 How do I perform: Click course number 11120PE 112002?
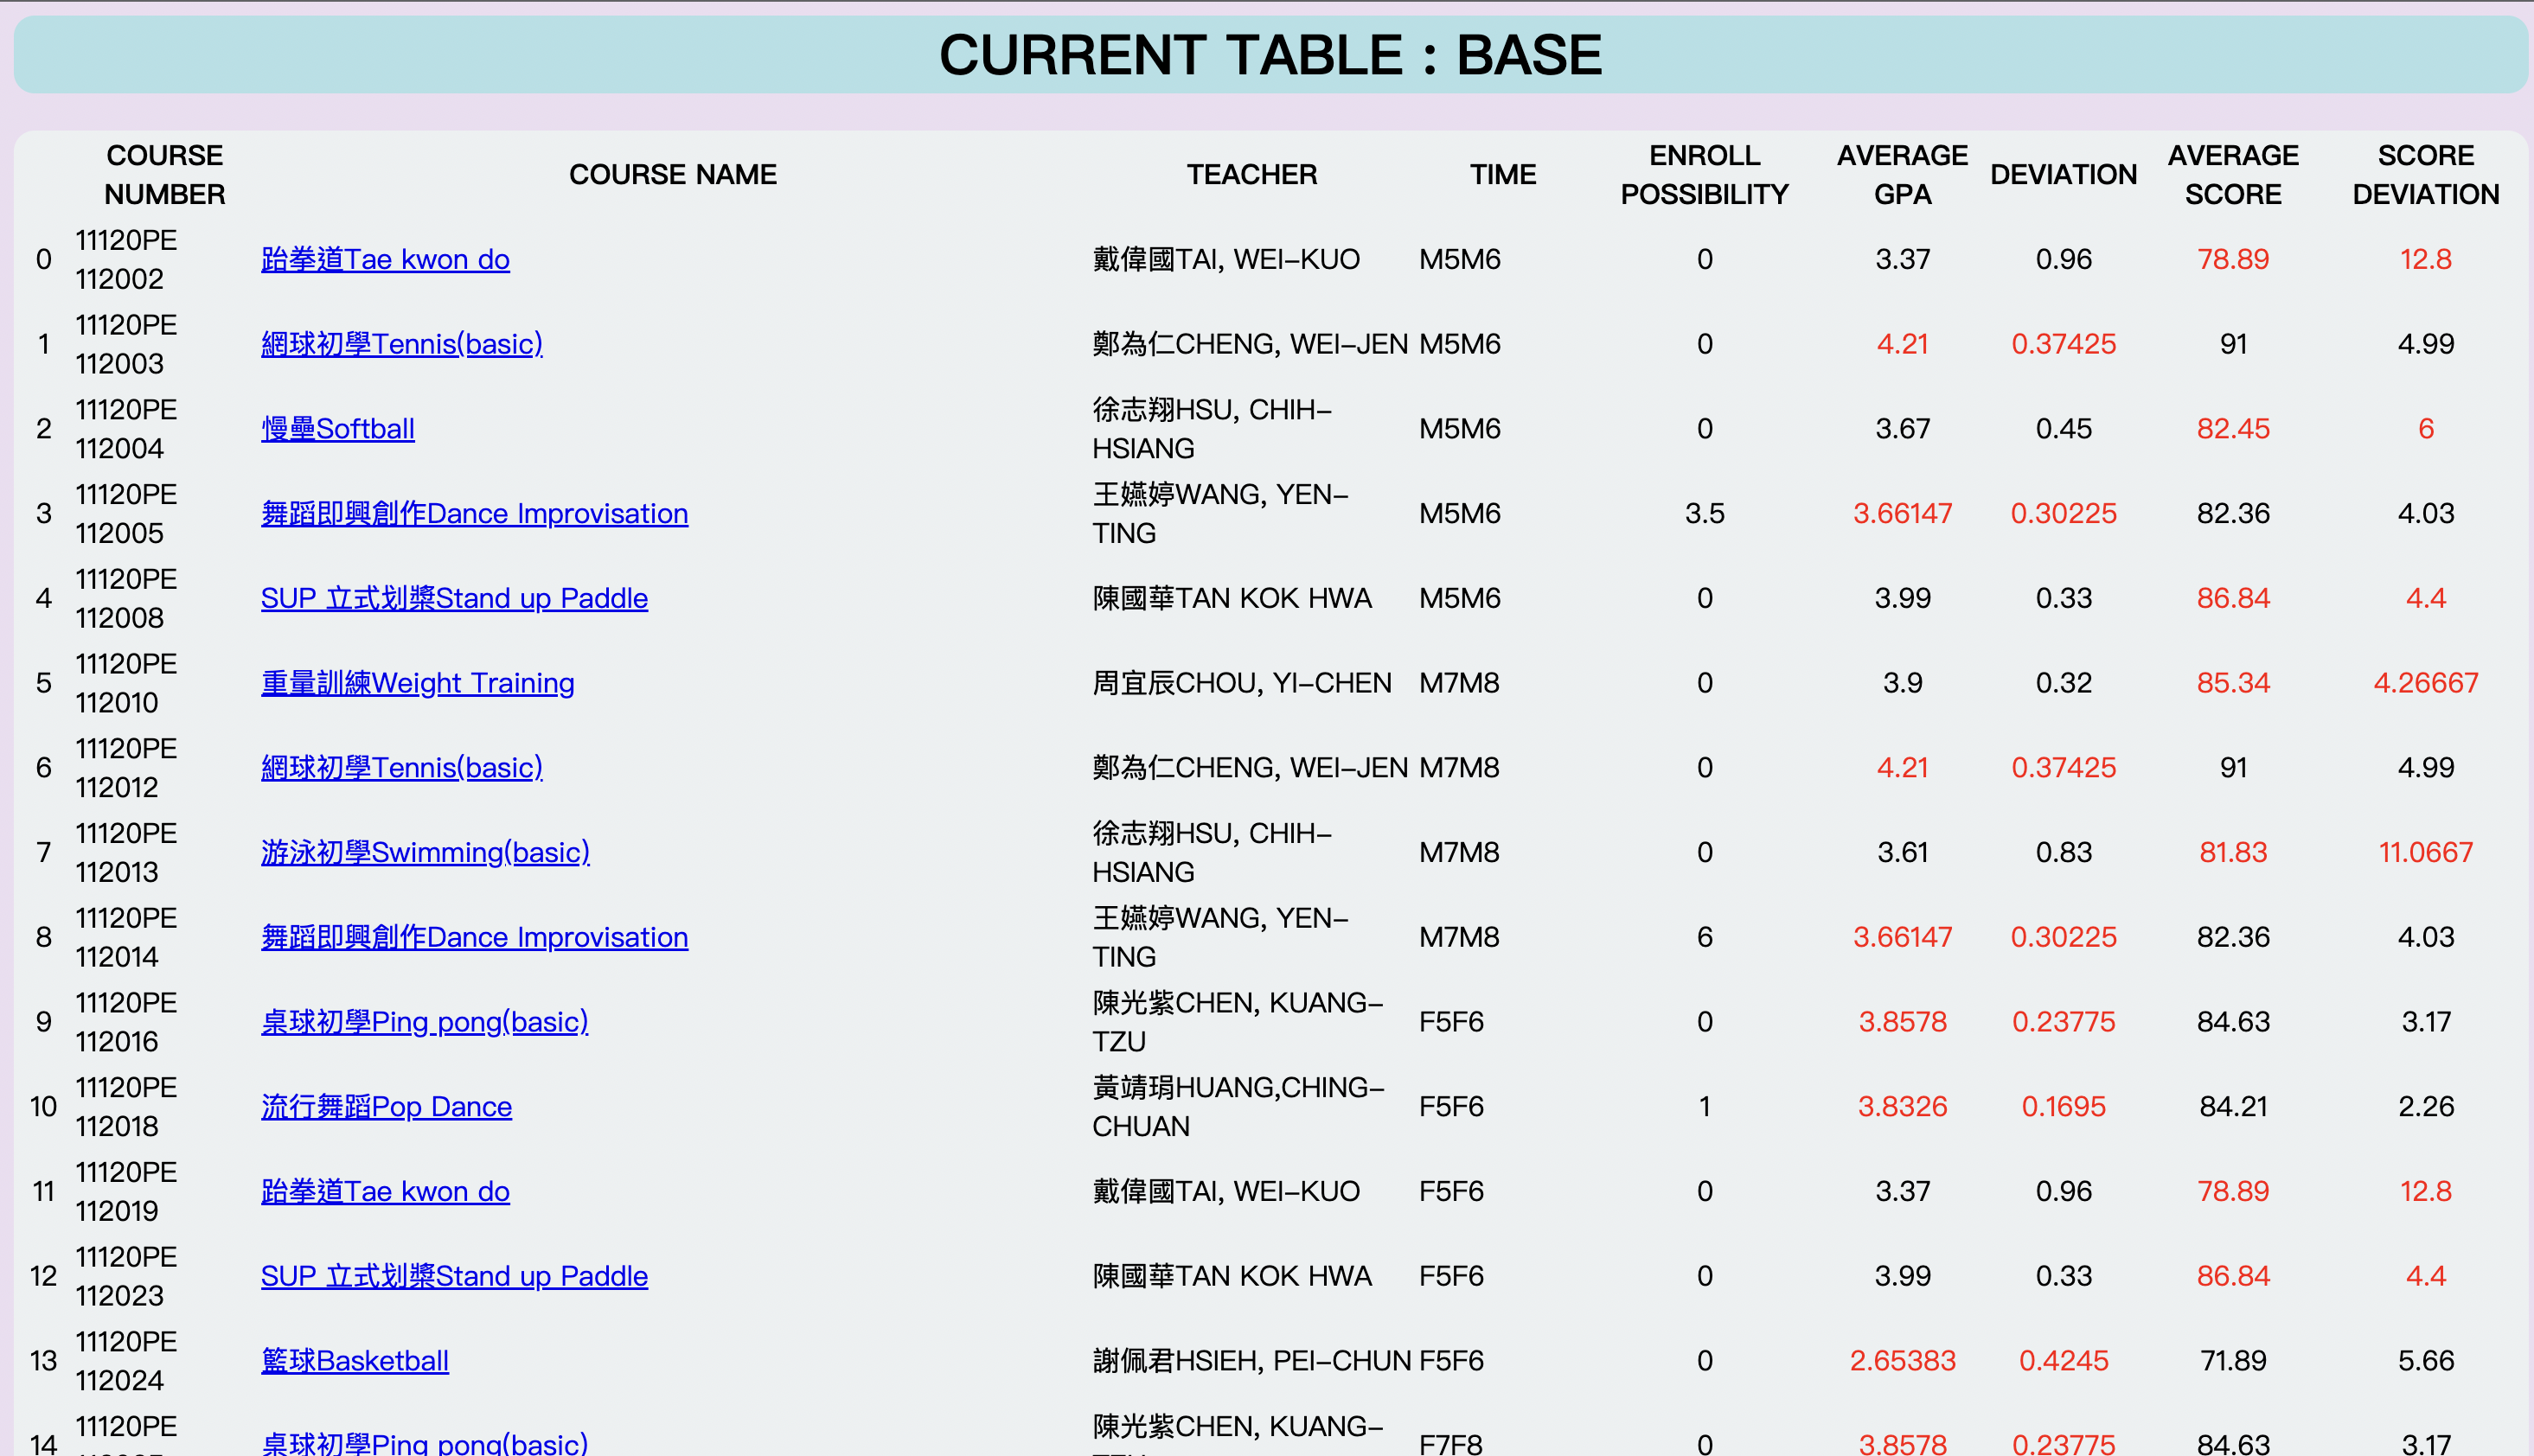click(126, 260)
